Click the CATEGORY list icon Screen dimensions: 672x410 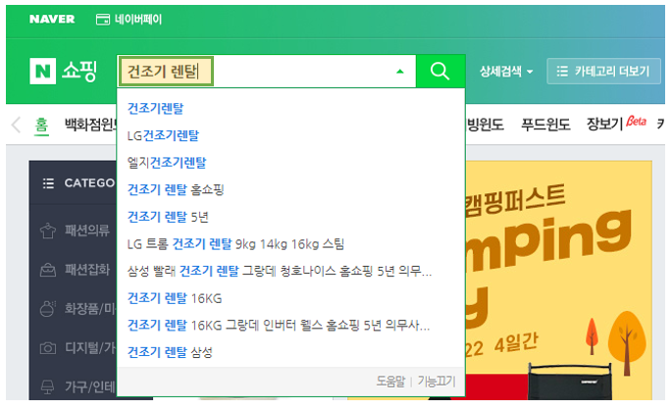pyautogui.click(x=48, y=183)
